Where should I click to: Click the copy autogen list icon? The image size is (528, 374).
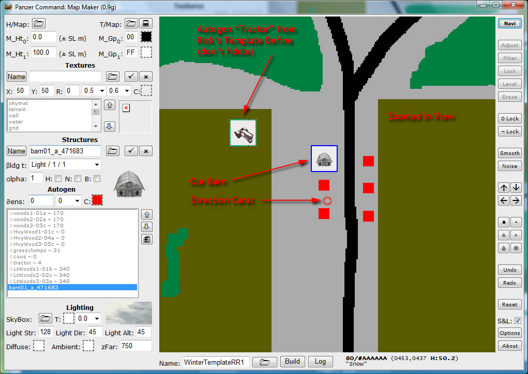pyautogui.click(x=147, y=240)
